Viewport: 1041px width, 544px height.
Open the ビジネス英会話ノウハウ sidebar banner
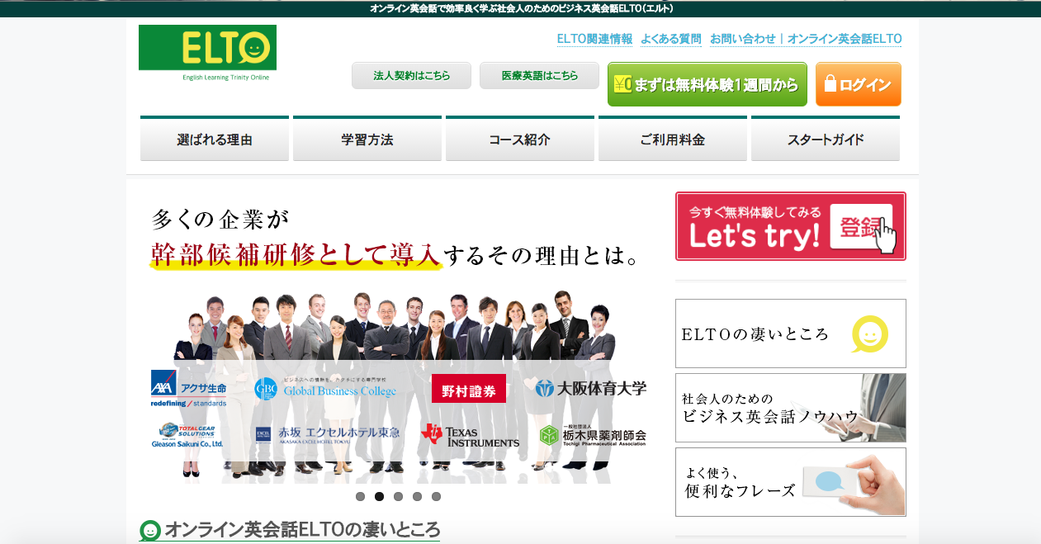point(791,408)
